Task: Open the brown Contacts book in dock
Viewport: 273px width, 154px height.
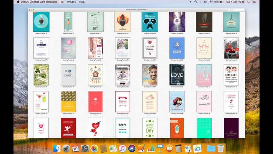Action: click(x=104, y=149)
